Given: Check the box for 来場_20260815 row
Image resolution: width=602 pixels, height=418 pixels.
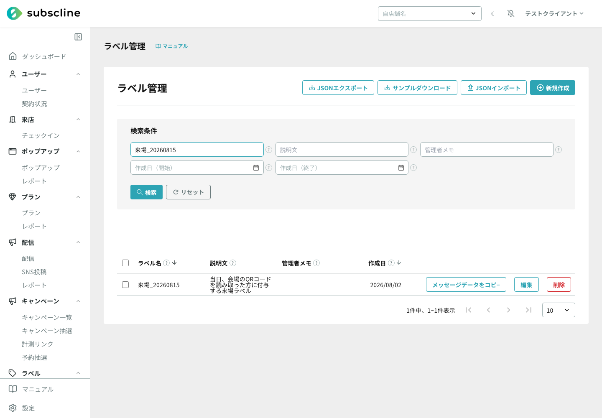Looking at the screenshot, I should click(125, 285).
